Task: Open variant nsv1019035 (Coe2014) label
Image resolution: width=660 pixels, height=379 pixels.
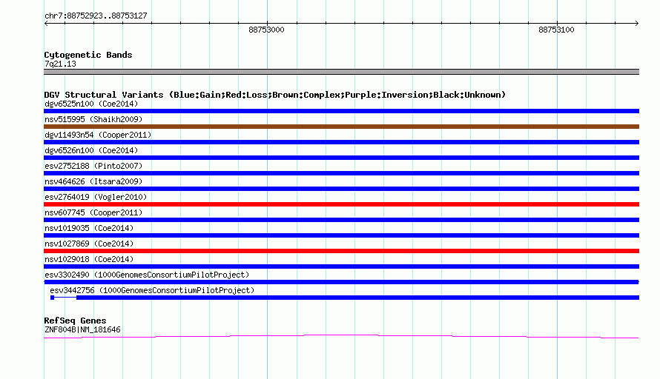Action: tap(89, 228)
